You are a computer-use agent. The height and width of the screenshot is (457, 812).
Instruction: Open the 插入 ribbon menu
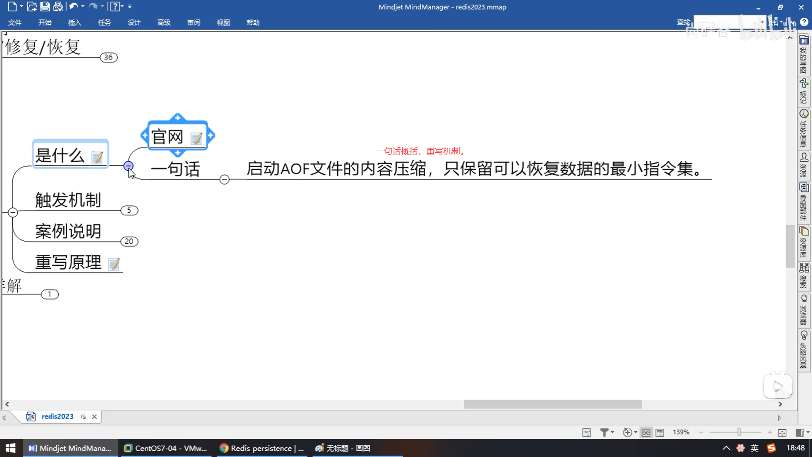pyautogui.click(x=74, y=22)
